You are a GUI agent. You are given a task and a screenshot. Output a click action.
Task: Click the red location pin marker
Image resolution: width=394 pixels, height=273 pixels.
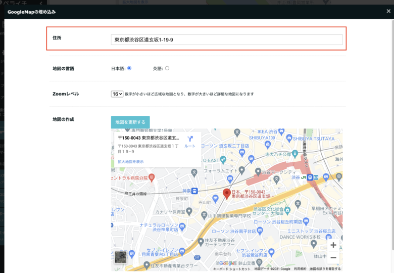(227, 194)
